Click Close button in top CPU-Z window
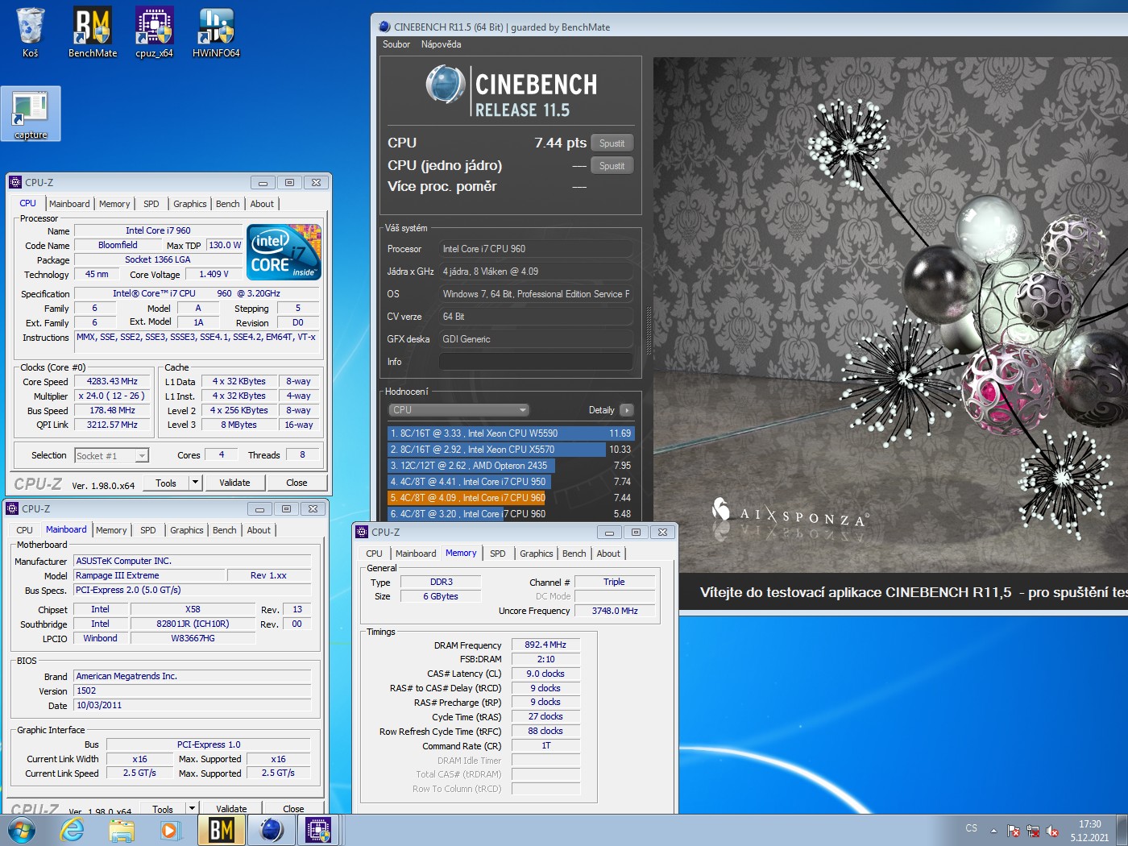Screen dimensions: 1128x846 point(297,483)
